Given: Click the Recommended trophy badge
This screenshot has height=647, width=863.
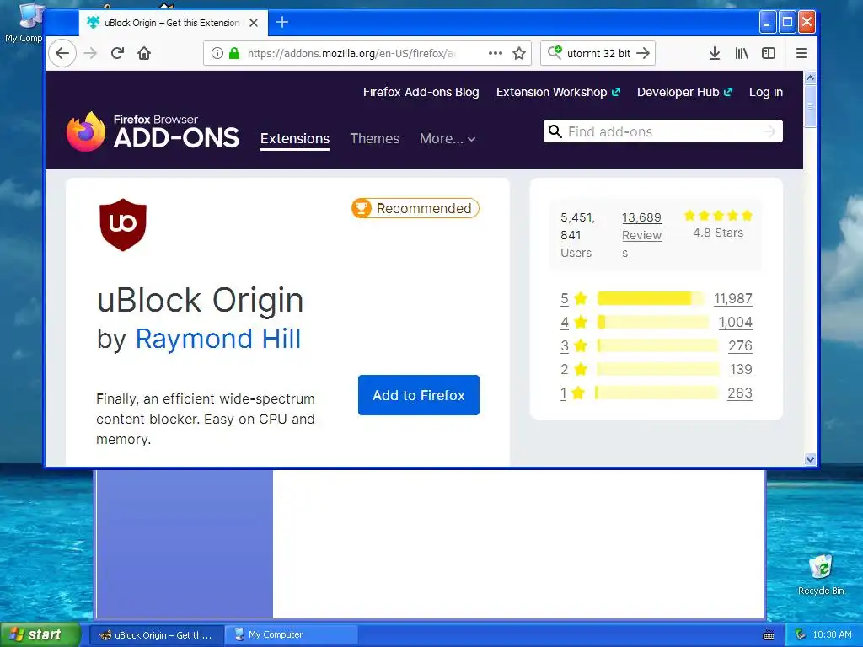Looking at the screenshot, I should click(x=415, y=209).
